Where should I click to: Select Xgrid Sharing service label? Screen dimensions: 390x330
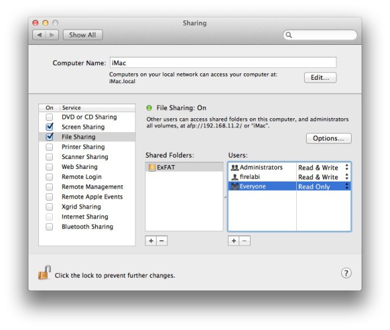coord(81,207)
